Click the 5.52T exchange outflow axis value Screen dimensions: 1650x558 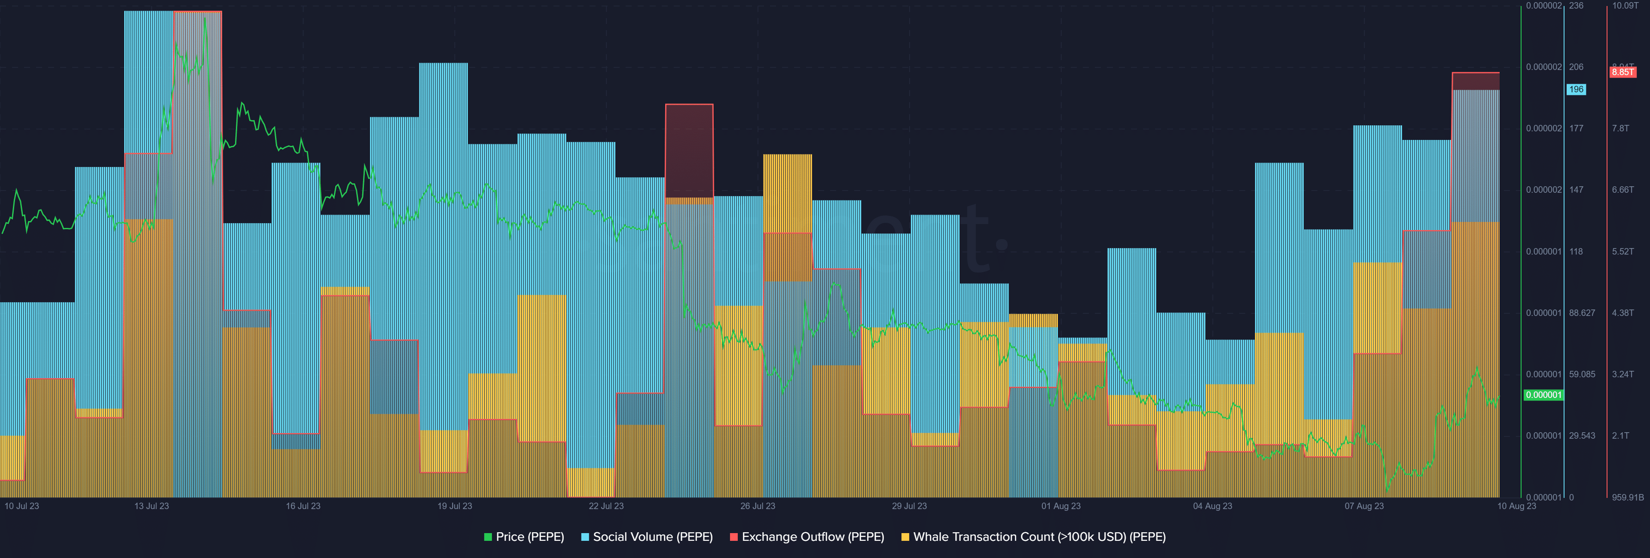tap(1622, 252)
